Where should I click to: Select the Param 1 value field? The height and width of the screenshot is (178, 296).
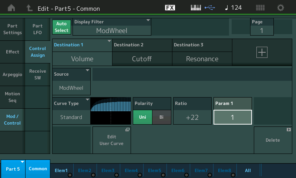coord(232,117)
